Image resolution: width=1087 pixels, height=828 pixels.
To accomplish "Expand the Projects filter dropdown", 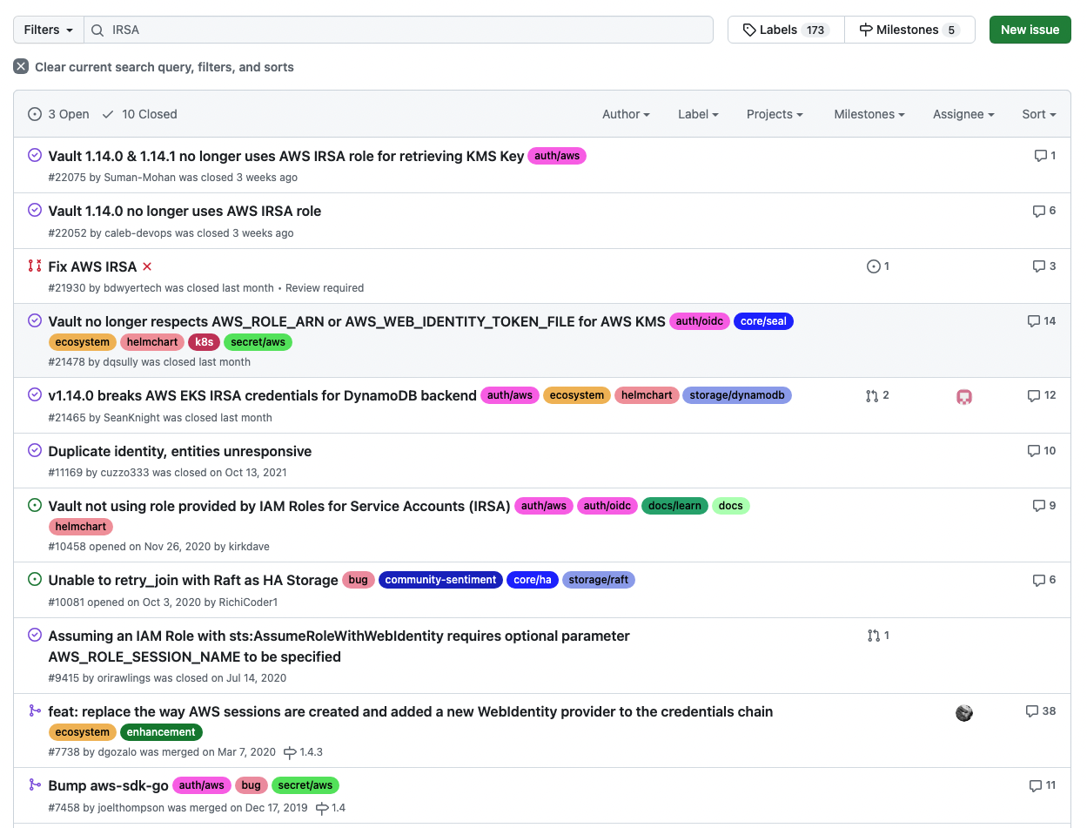I will pyautogui.click(x=775, y=114).
